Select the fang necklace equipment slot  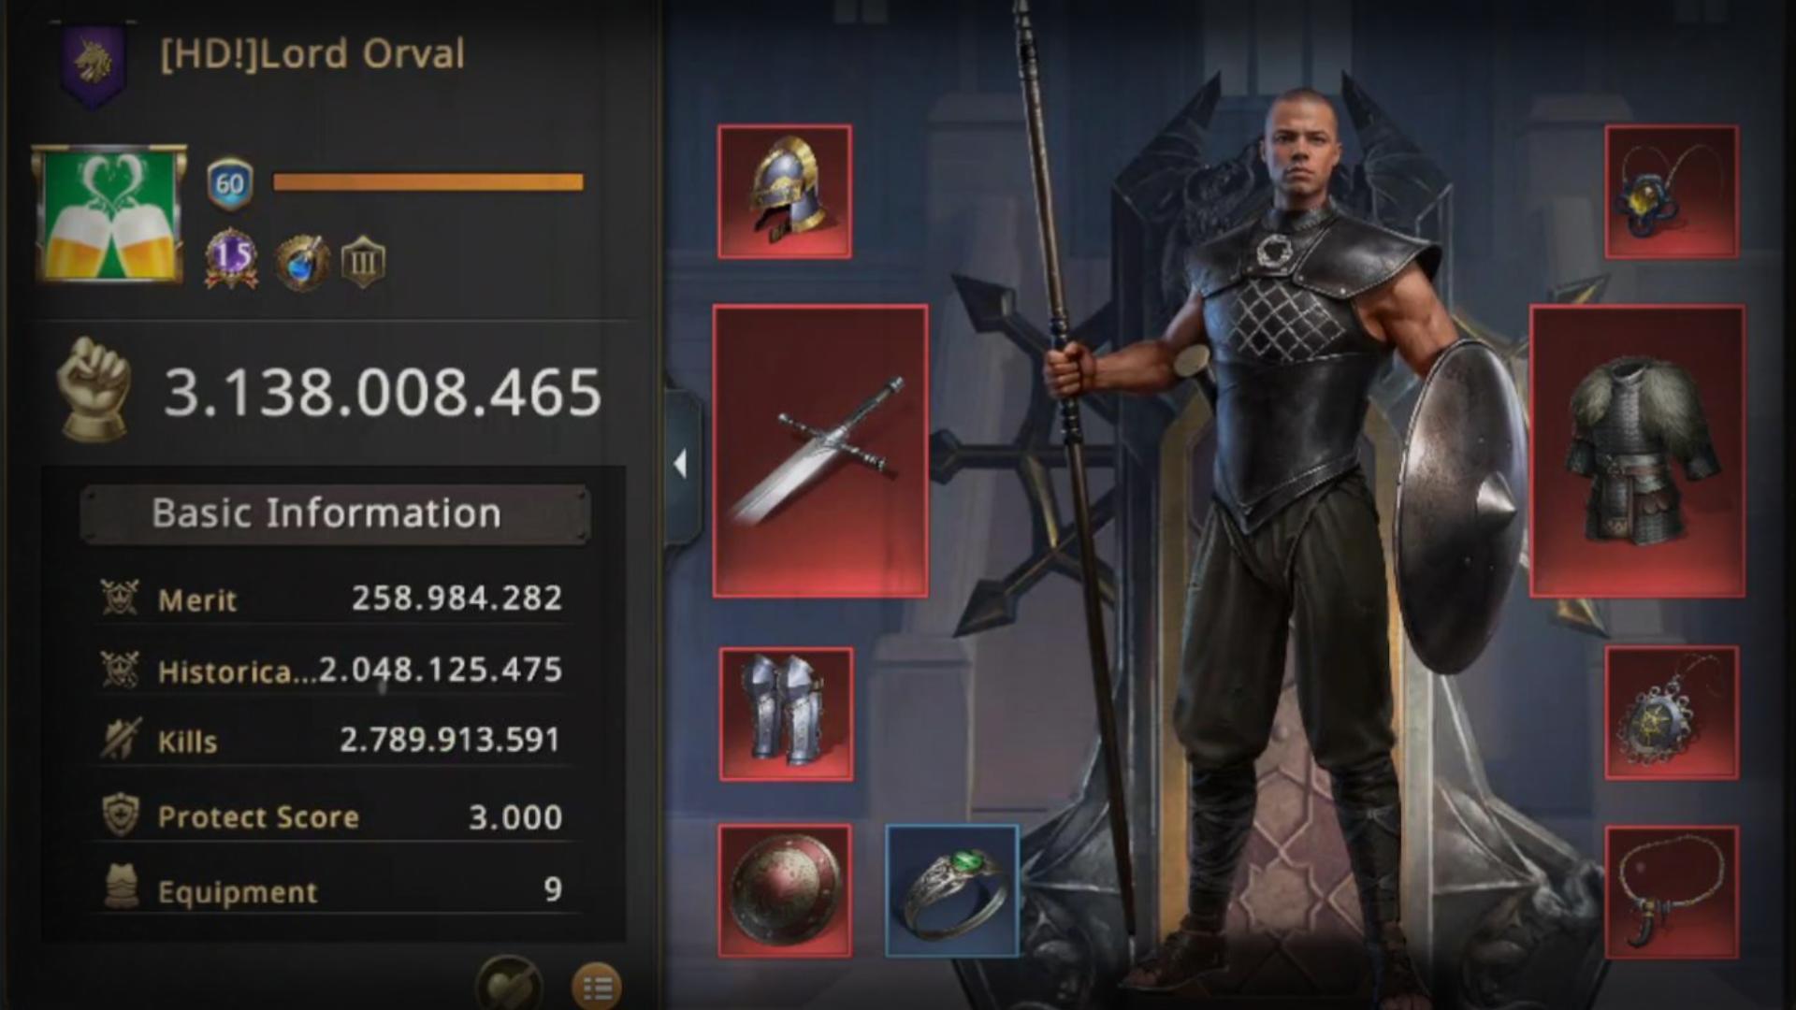pyautogui.click(x=1672, y=892)
